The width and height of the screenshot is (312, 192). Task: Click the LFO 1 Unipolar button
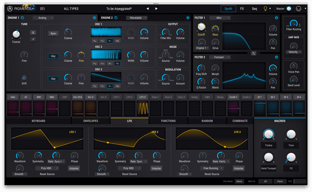point(74,168)
